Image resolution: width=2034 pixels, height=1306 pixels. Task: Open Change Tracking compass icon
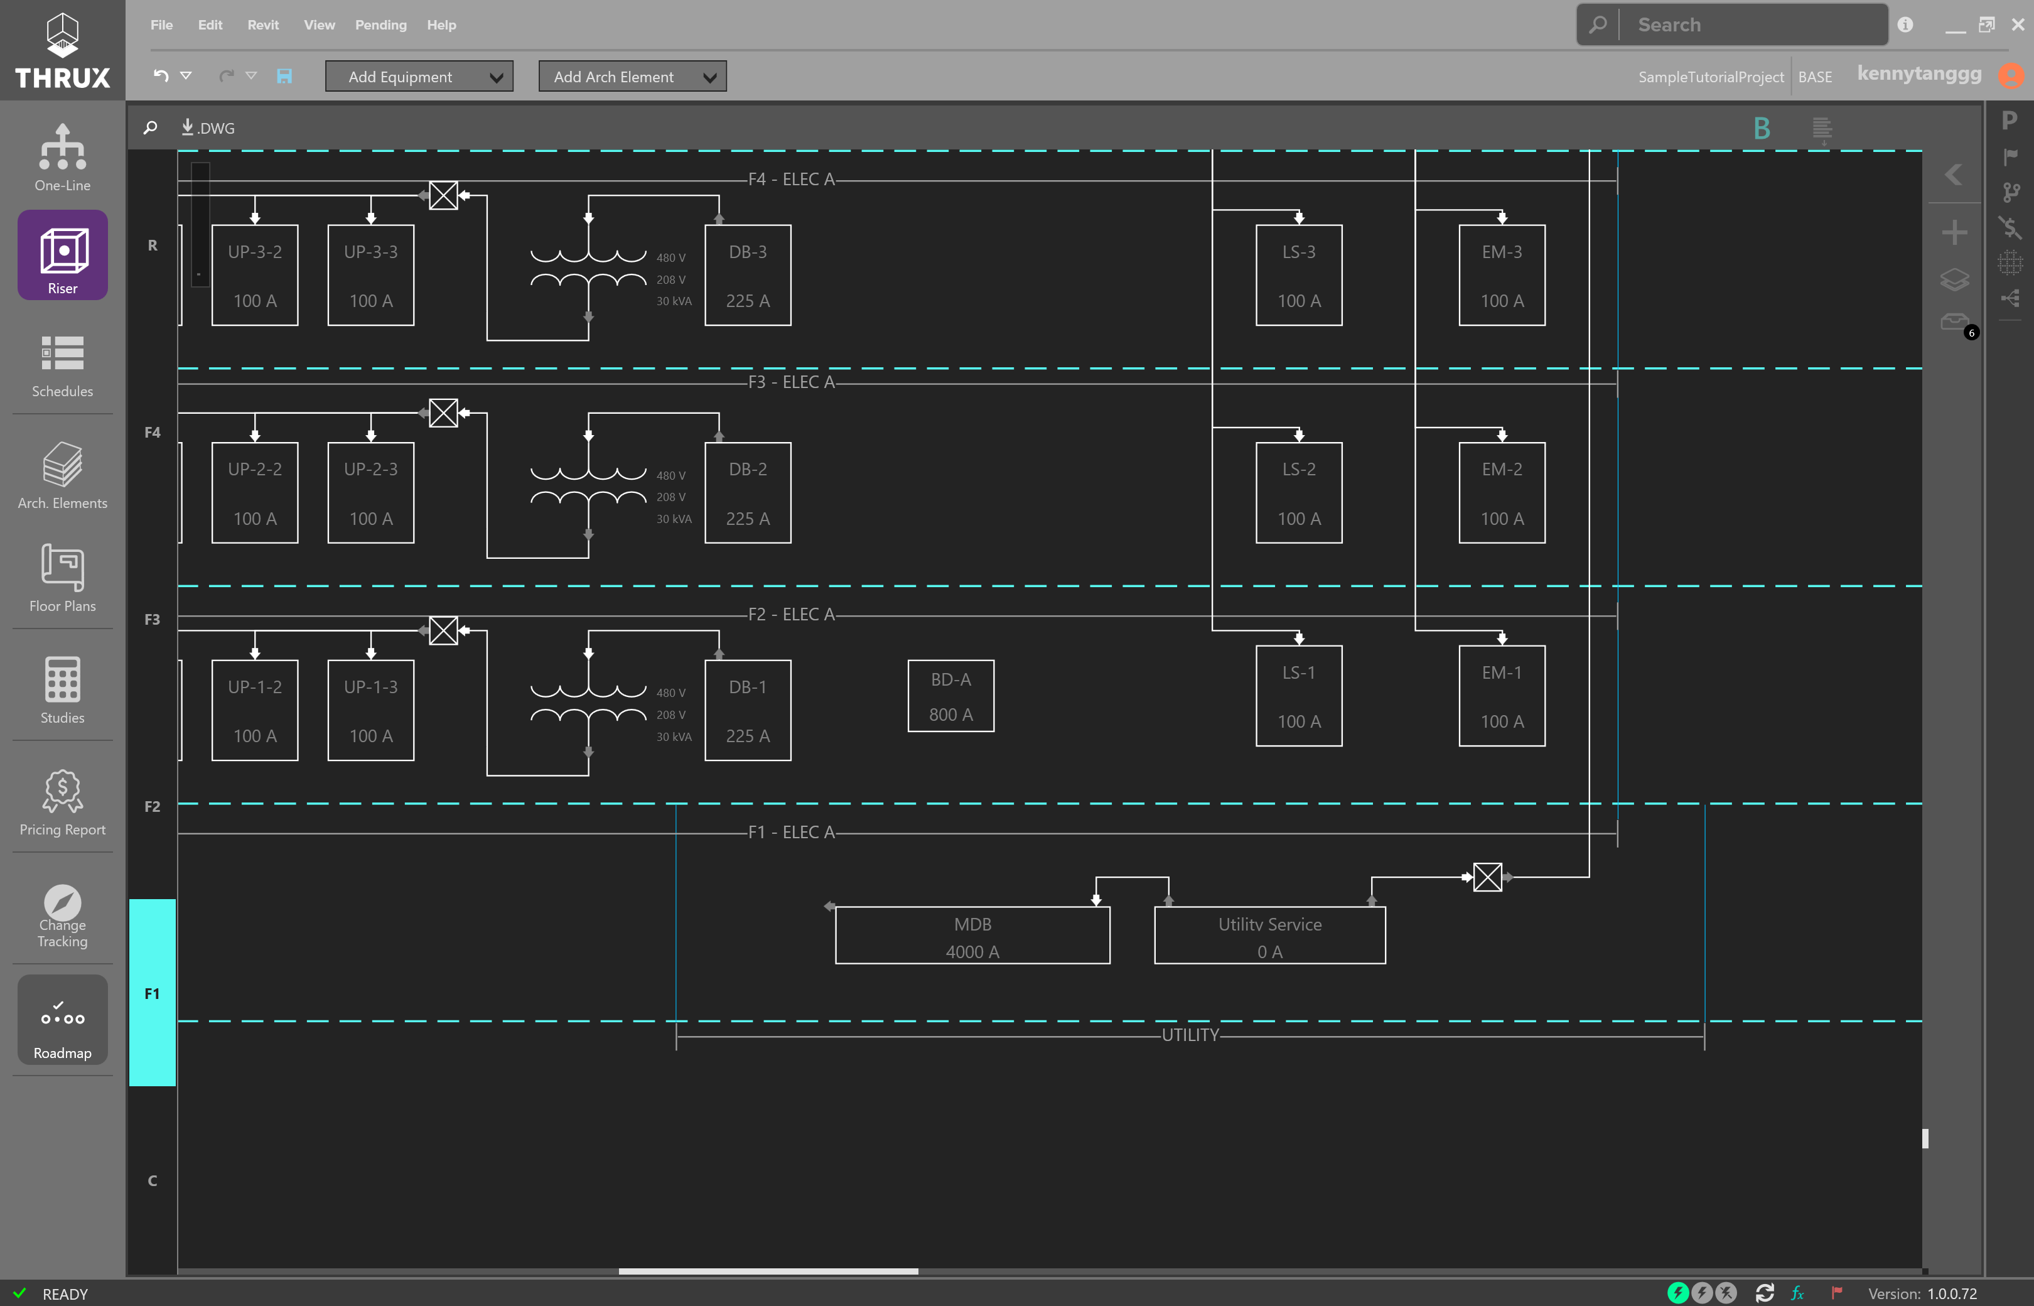62,916
